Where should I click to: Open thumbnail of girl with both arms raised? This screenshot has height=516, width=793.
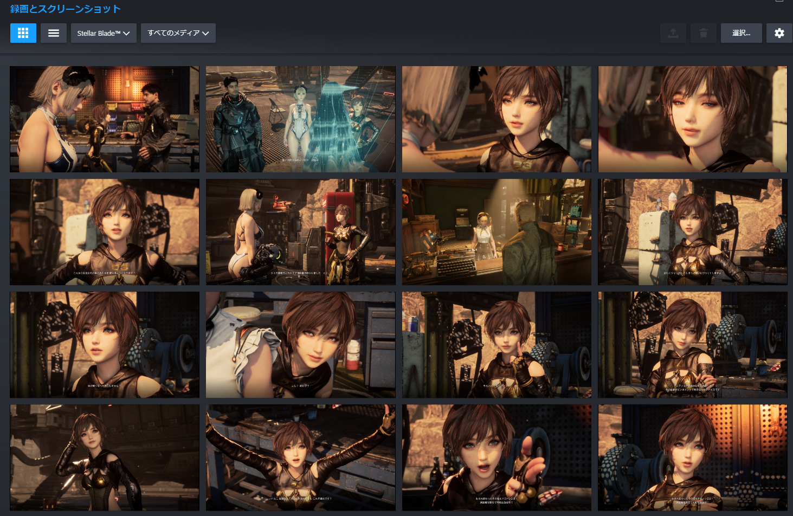(x=301, y=457)
